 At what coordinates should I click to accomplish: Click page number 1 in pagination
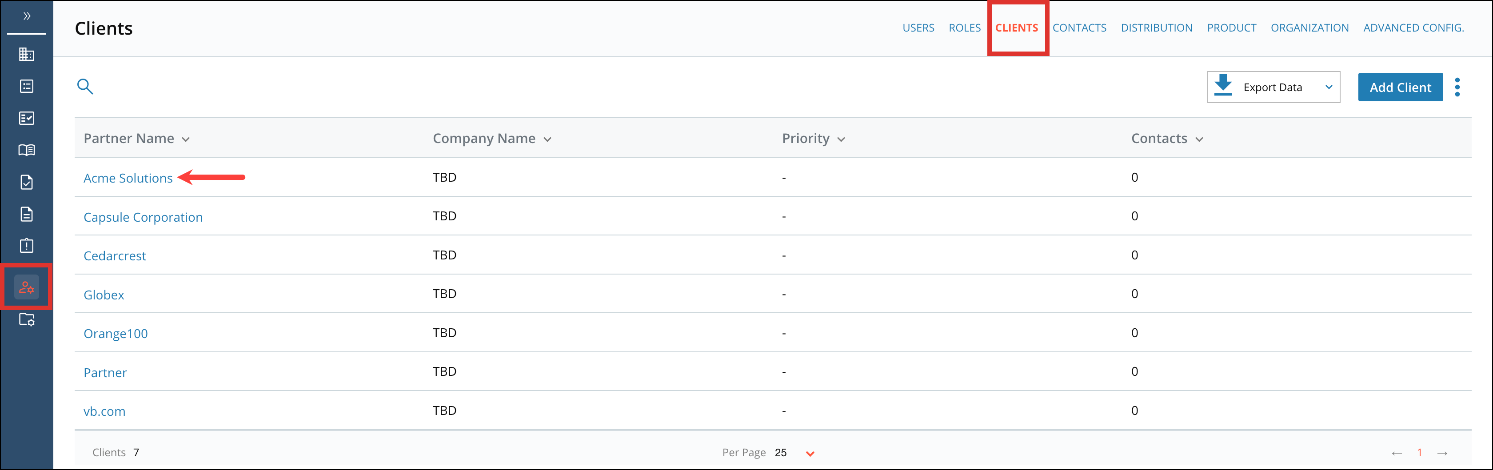[x=1419, y=453]
